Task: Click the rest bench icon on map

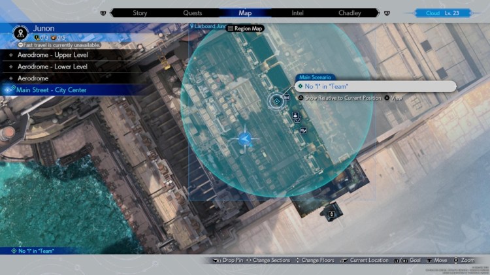Action: click(x=303, y=131)
